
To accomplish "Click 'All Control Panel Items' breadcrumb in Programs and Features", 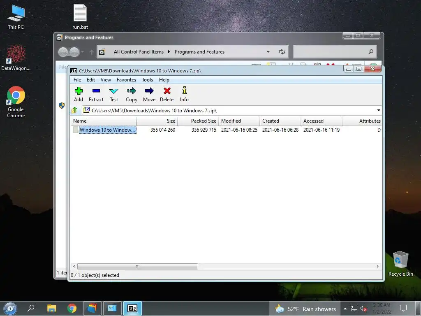I will click(139, 52).
